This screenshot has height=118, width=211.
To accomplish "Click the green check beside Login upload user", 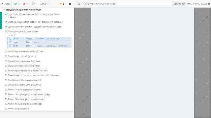I will [6, 14].
